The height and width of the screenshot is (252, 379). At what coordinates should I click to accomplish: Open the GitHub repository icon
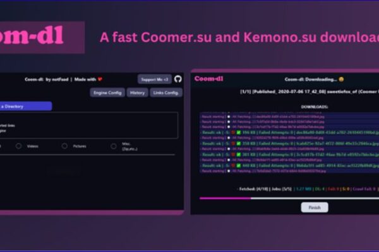(x=178, y=79)
